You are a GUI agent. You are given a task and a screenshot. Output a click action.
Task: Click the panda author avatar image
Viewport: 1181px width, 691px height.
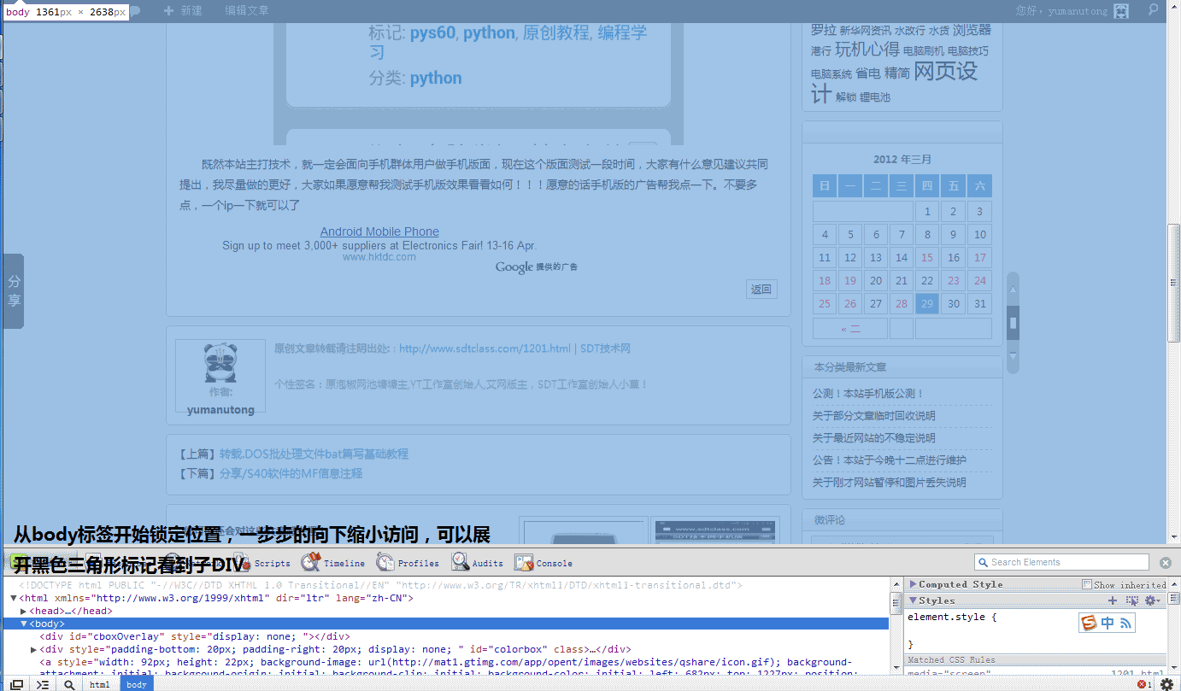tap(220, 363)
